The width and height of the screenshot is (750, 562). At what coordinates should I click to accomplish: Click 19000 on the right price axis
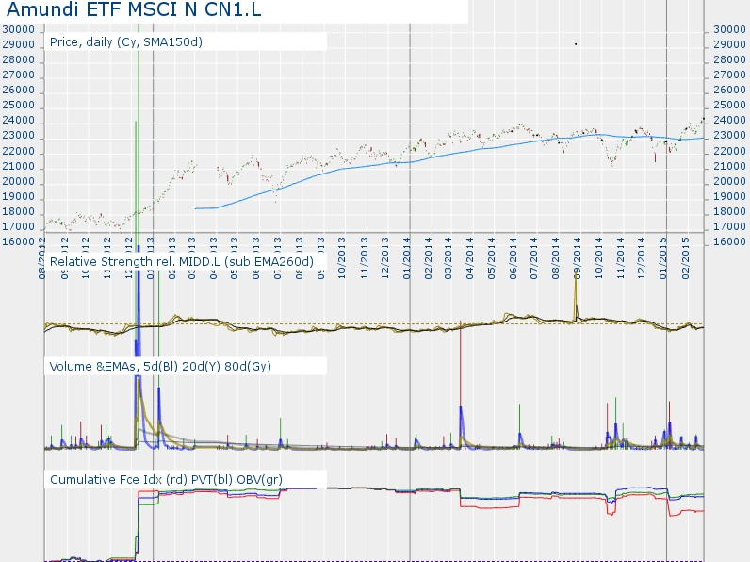pos(729,197)
